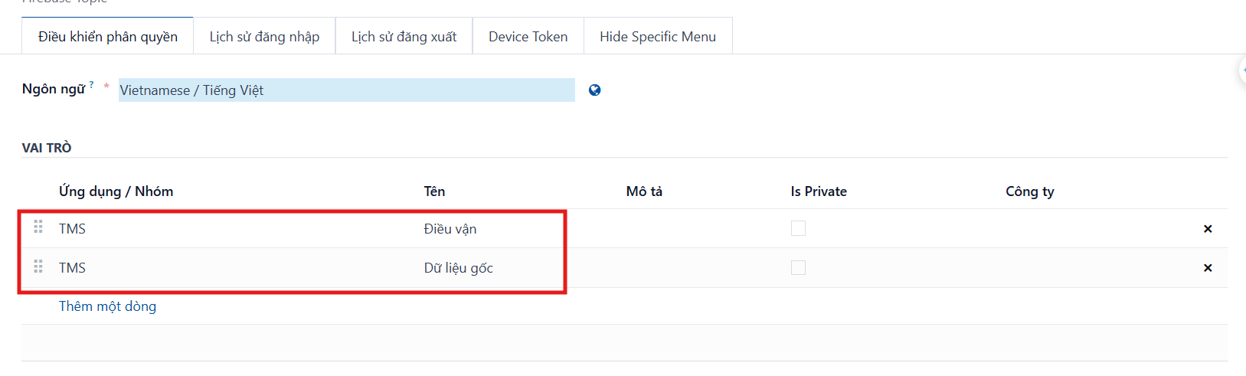Screen dimensions: 1246x376
Task: Switch to the Device Token tab
Action: tap(528, 36)
